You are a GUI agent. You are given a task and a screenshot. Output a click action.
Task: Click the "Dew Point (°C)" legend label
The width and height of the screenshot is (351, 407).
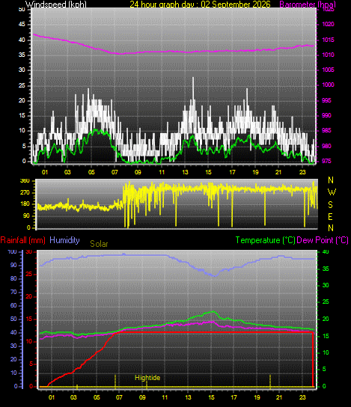(x=323, y=240)
